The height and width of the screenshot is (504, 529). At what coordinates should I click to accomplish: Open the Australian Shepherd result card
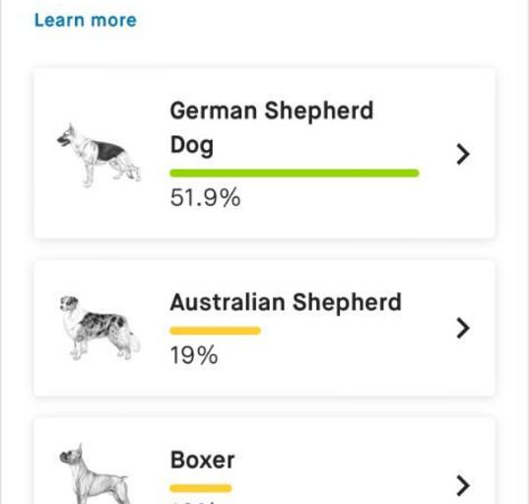click(x=264, y=327)
